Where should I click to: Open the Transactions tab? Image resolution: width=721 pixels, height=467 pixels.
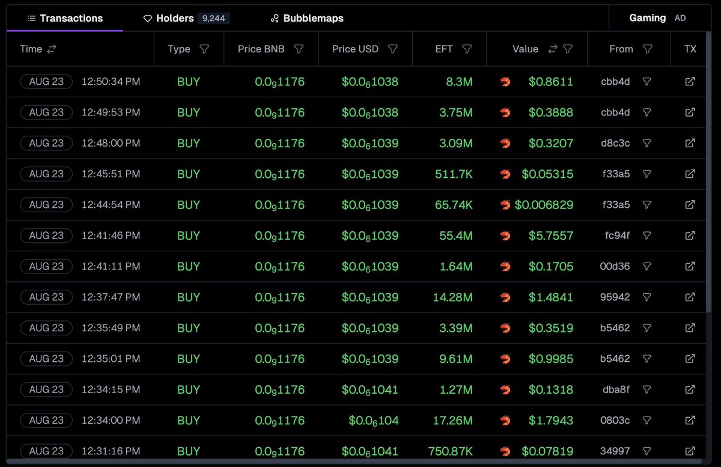pyautogui.click(x=65, y=18)
